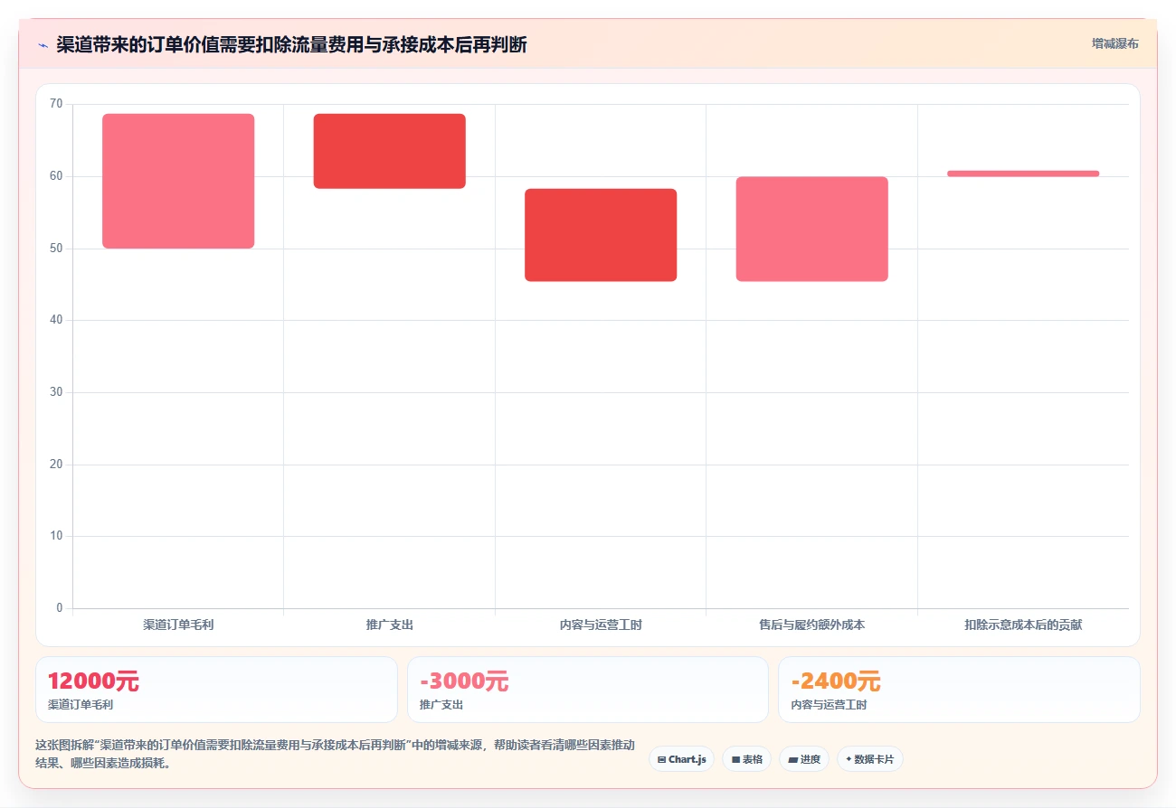Click the 增减瀑布 label in header
Viewport: 1176px width, 808px height.
coord(1114,43)
